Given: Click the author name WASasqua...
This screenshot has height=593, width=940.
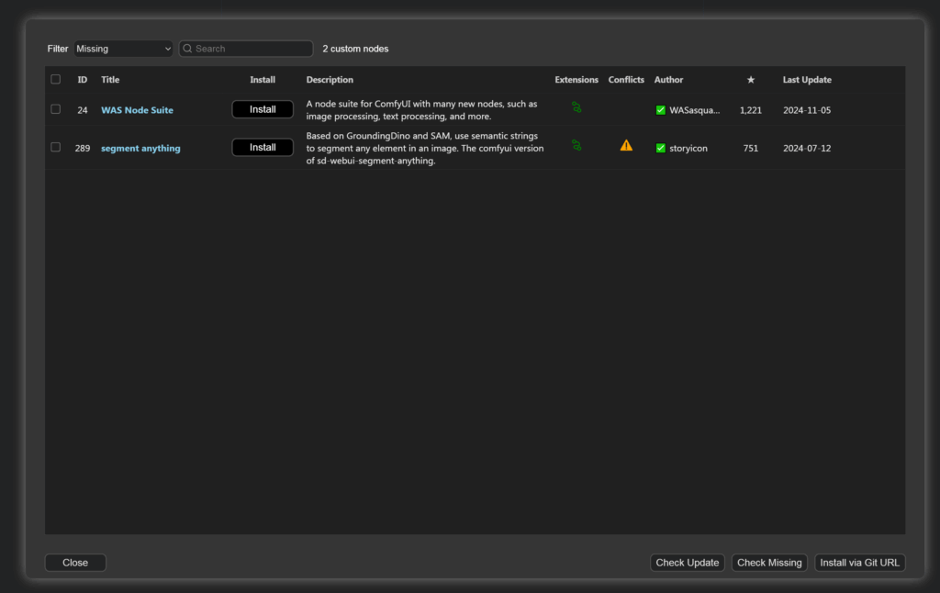Looking at the screenshot, I should 694,110.
